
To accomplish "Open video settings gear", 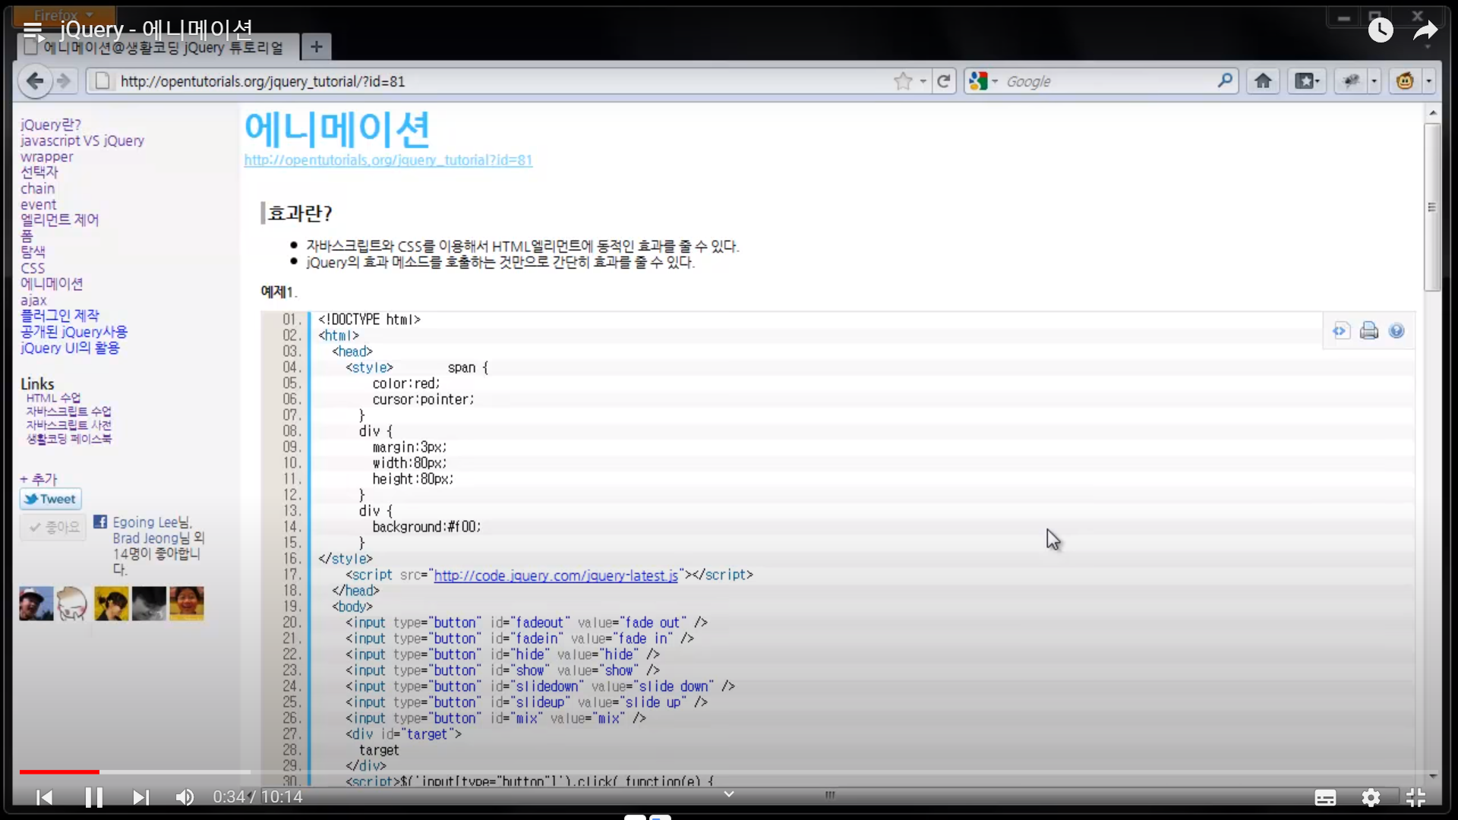I will [x=1371, y=797].
